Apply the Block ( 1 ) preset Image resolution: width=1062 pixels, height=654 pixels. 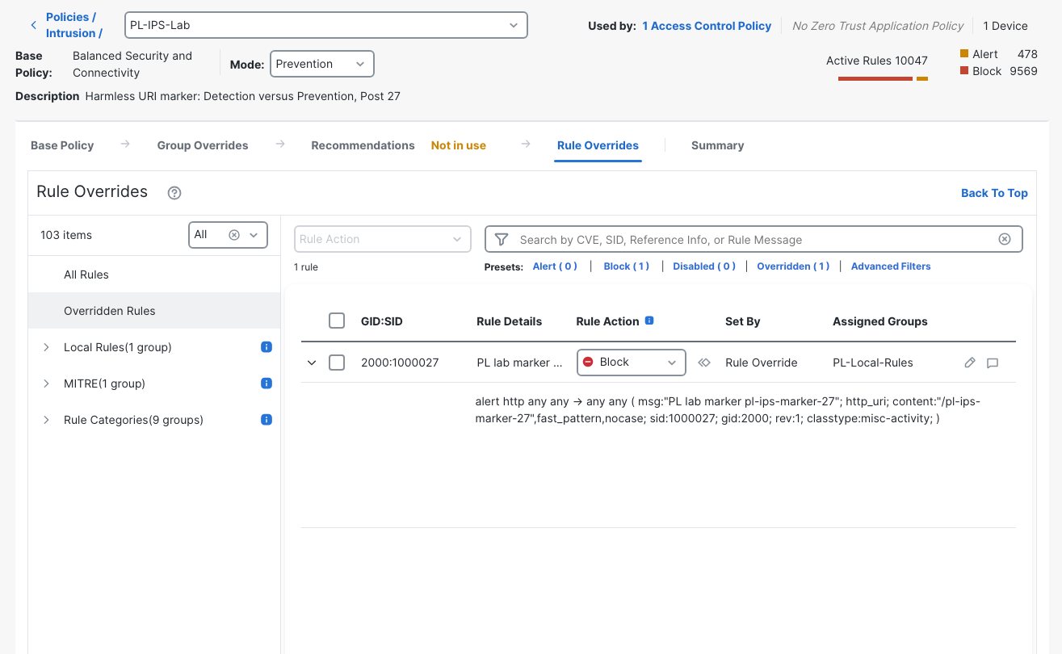627,266
